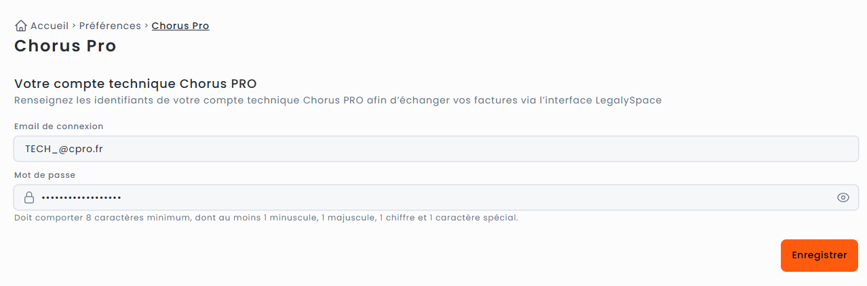
Task: Click the Email de connexion label
Action: coord(59,126)
